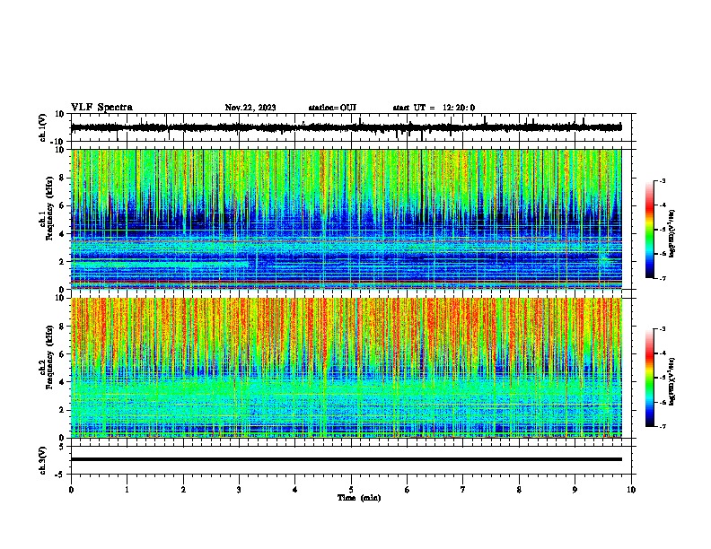Click the ch.1 voltage waveform trace
The height and width of the screenshot is (549, 711).
tap(346, 127)
